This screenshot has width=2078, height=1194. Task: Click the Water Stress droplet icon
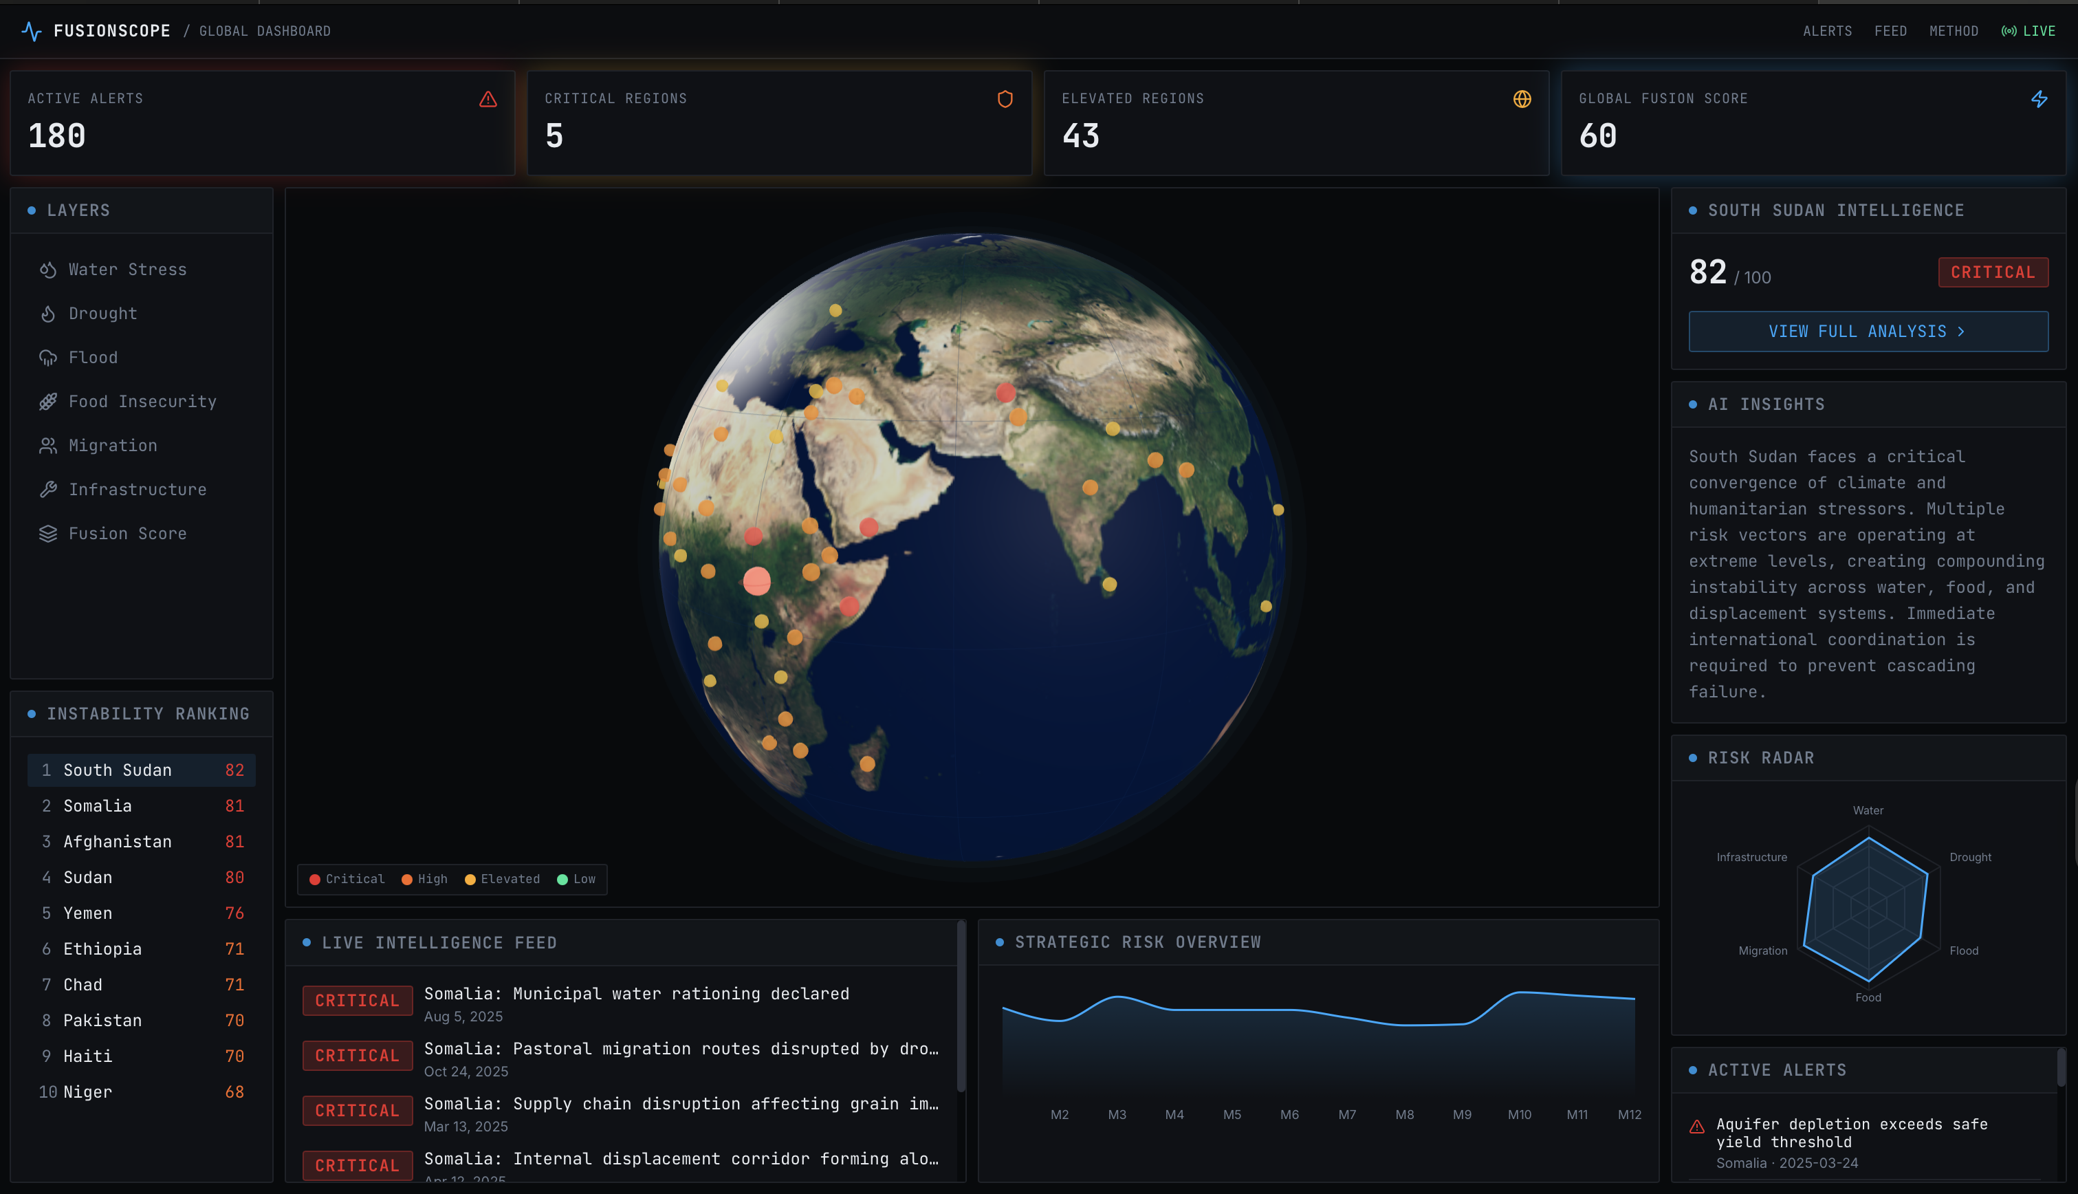(x=48, y=270)
